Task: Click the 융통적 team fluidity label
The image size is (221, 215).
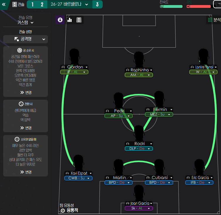Action: [72, 210]
